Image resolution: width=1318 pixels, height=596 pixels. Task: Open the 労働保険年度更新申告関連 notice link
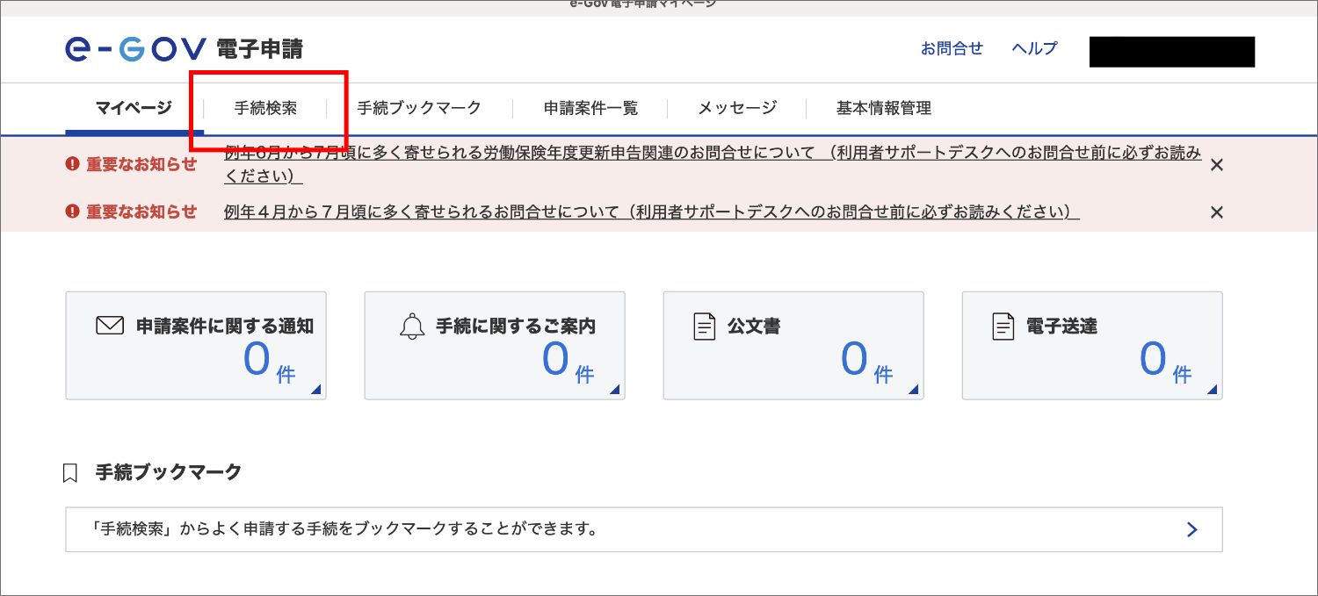click(713, 164)
